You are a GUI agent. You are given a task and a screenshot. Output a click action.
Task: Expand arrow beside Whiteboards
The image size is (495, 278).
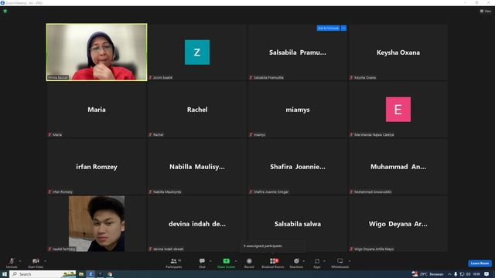click(350, 261)
